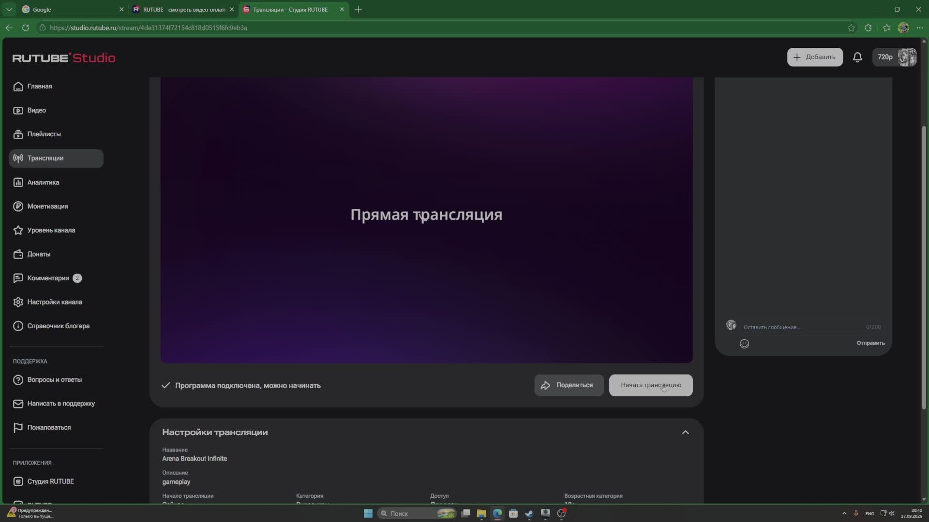Viewport: 929px width, 522px height.
Task: Click Начать трансляцию button
Action: (x=651, y=385)
